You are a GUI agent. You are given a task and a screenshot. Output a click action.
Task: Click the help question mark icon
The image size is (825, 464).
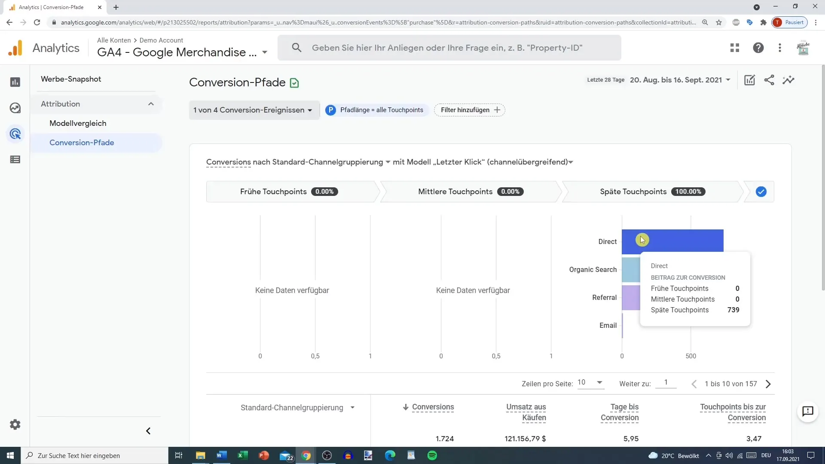point(758,48)
